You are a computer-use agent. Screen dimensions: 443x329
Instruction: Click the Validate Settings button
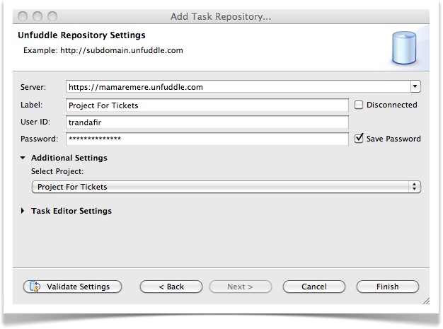[72, 287]
